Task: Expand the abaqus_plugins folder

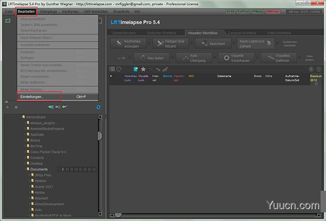Action: pos(25,123)
